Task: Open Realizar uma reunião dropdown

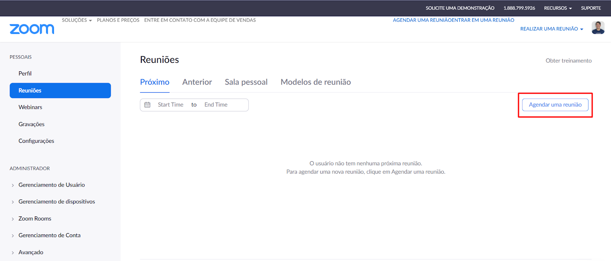Action: point(551,29)
